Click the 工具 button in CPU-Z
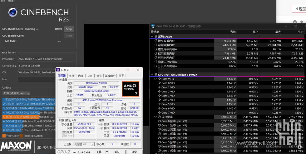The width and height of the screenshot is (306, 154). tap(99, 152)
